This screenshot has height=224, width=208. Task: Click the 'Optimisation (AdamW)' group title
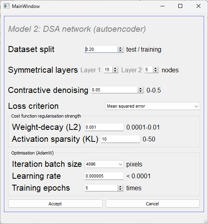click(x=32, y=153)
